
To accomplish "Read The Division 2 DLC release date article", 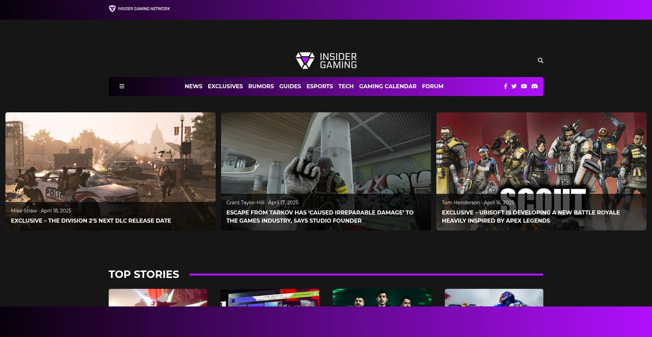I will click(x=91, y=221).
